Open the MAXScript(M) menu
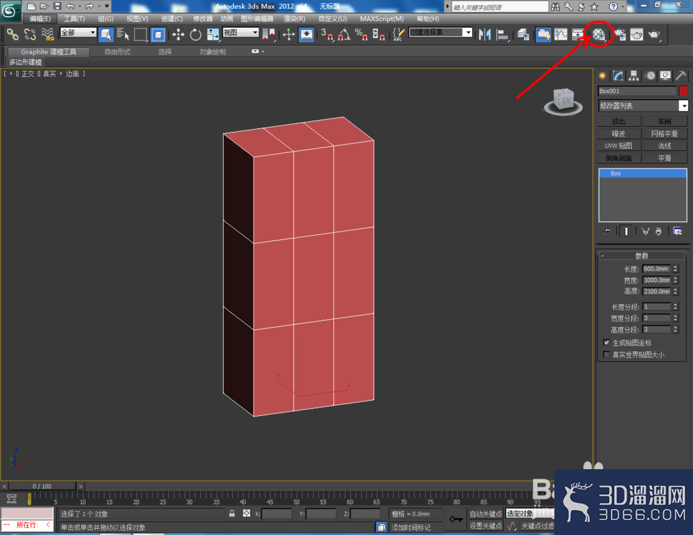Viewport: 693px width, 535px height. [382, 19]
